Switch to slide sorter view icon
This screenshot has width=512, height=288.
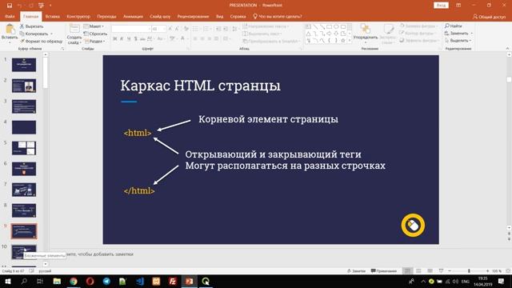point(418,271)
